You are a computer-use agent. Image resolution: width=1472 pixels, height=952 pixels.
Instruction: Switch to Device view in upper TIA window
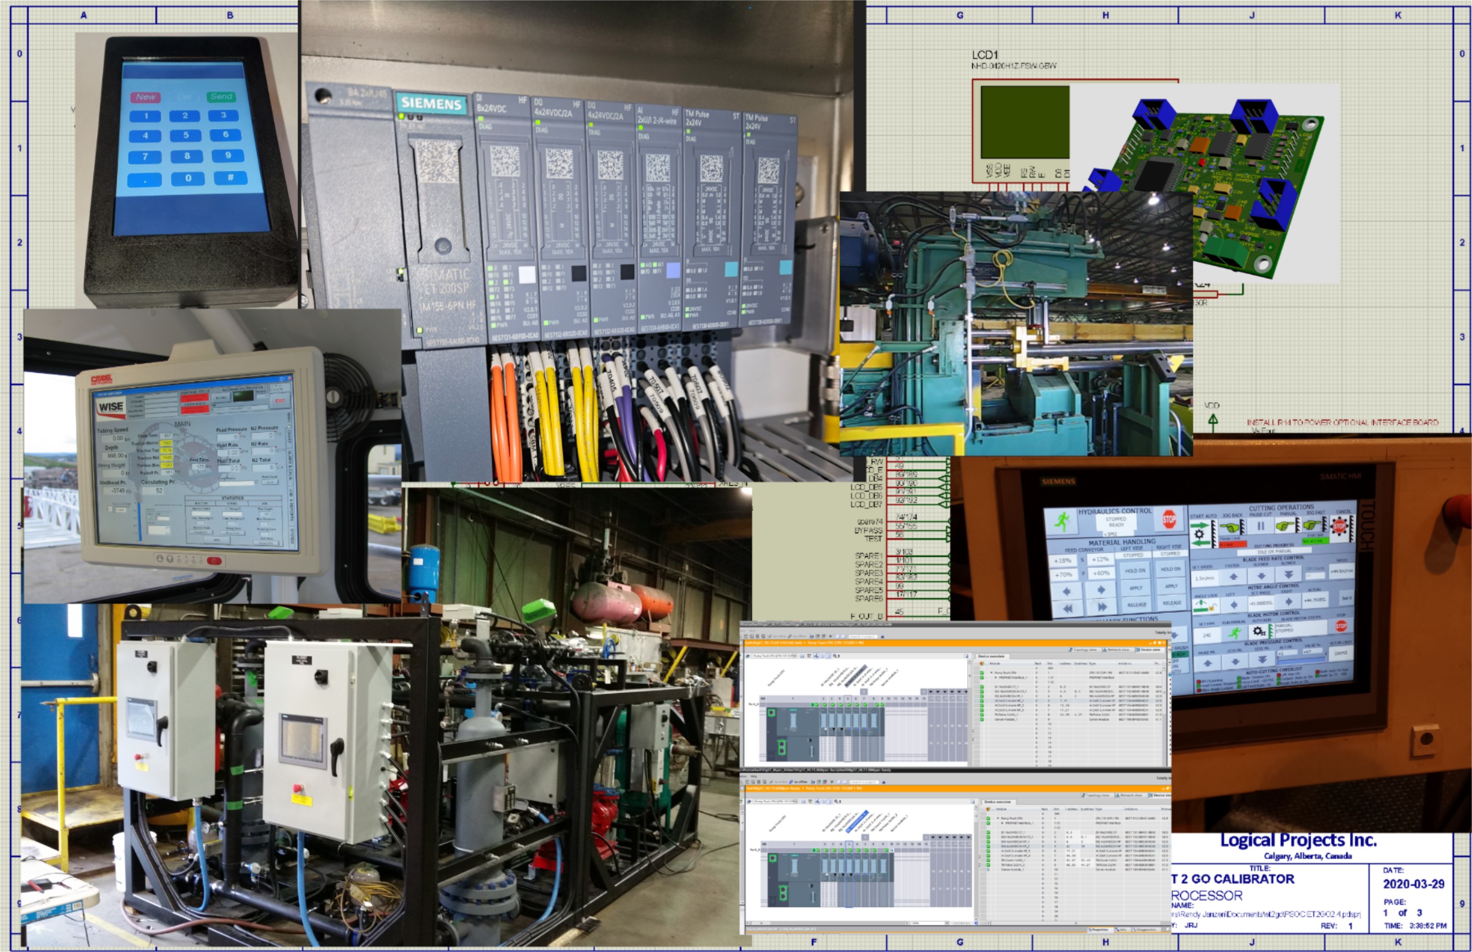pos(1150,650)
